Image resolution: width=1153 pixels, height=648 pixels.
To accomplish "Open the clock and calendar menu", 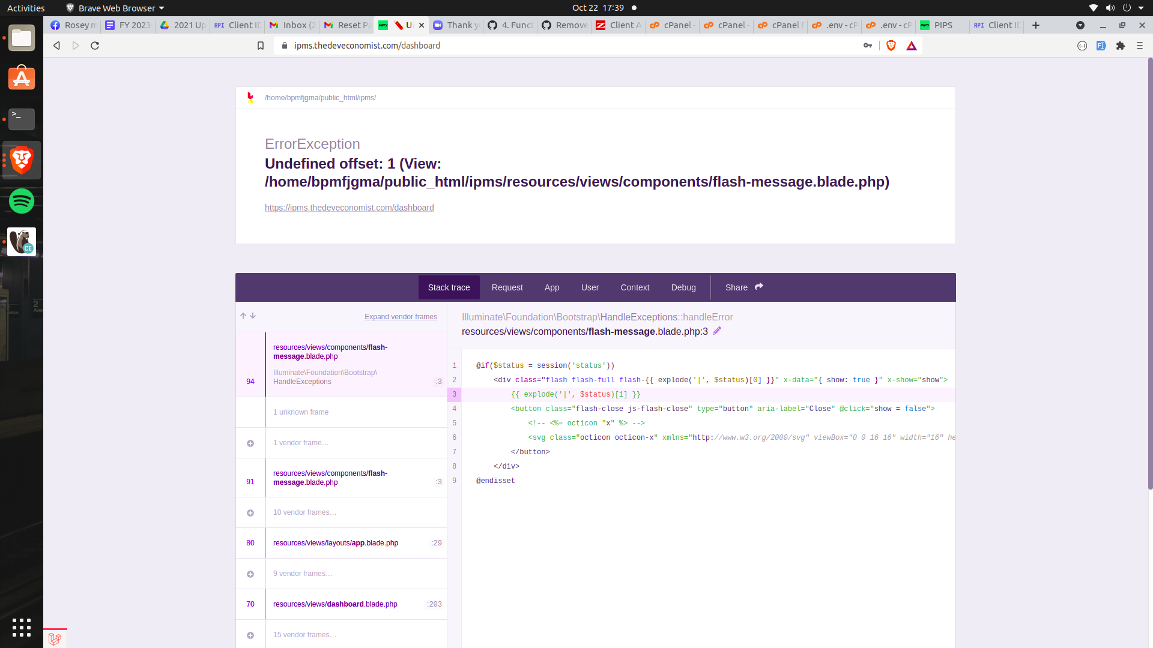I will click(x=598, y=8).
